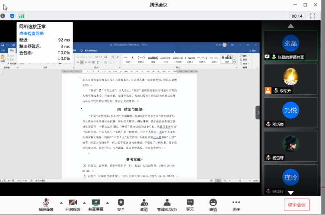Click the 点击检查网络 link
The image size is (325, 215).
tap(31, 33)
